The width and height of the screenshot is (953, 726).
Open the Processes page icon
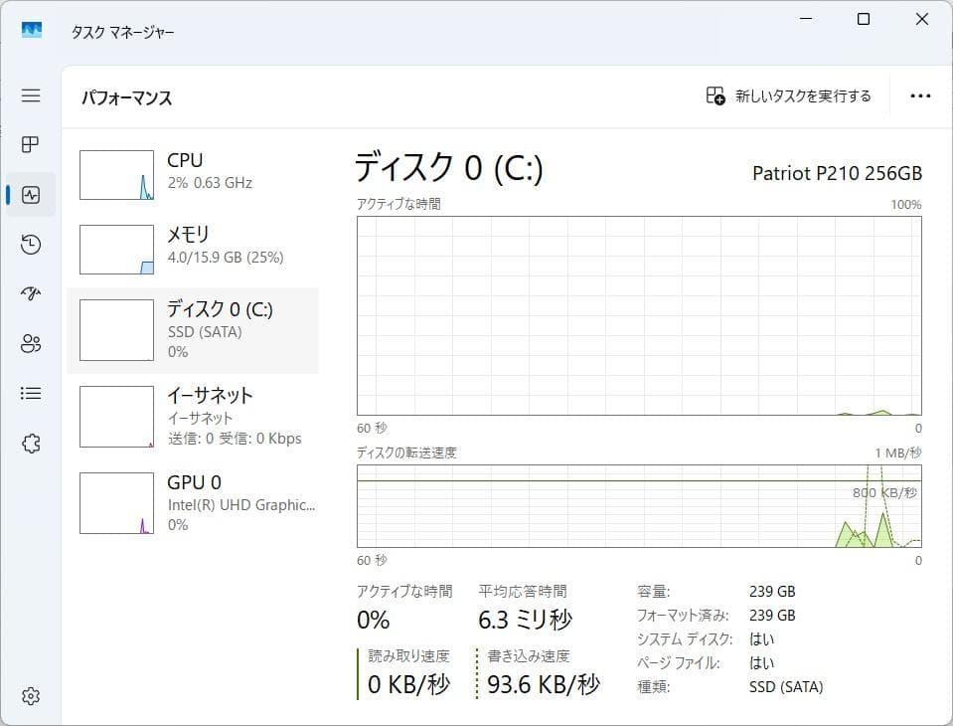coord(30,145)
